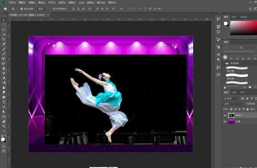Image resolution: width=257 pixels, height=168 pixels.
Task: Select the Eyedropper tool
Action: tap(3, 44)
